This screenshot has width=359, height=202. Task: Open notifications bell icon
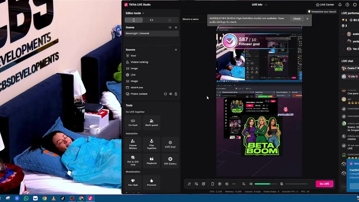pos(340,4)
